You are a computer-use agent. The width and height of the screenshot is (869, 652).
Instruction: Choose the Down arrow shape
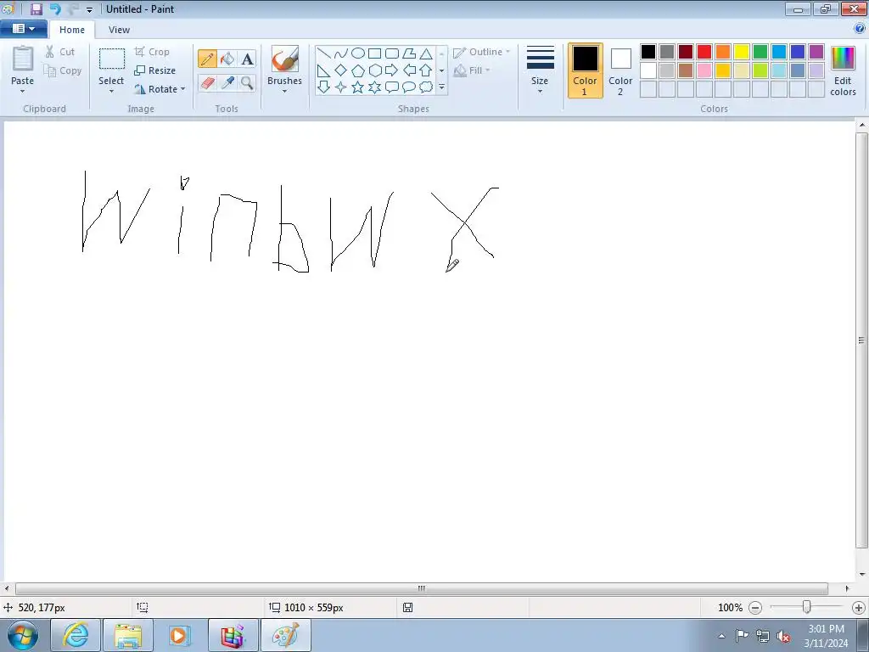(x=324, y=87)
